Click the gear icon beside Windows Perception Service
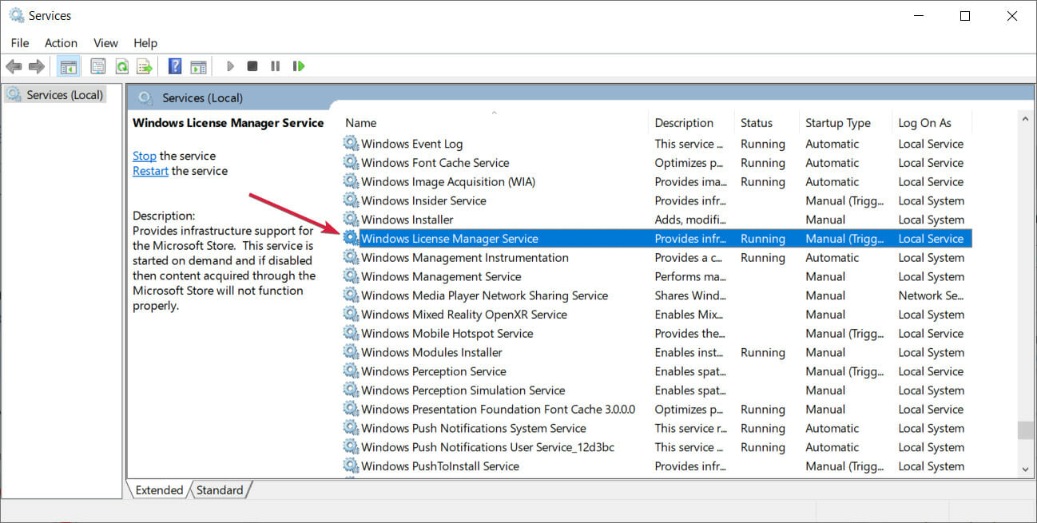 click(x=351, y=371)
